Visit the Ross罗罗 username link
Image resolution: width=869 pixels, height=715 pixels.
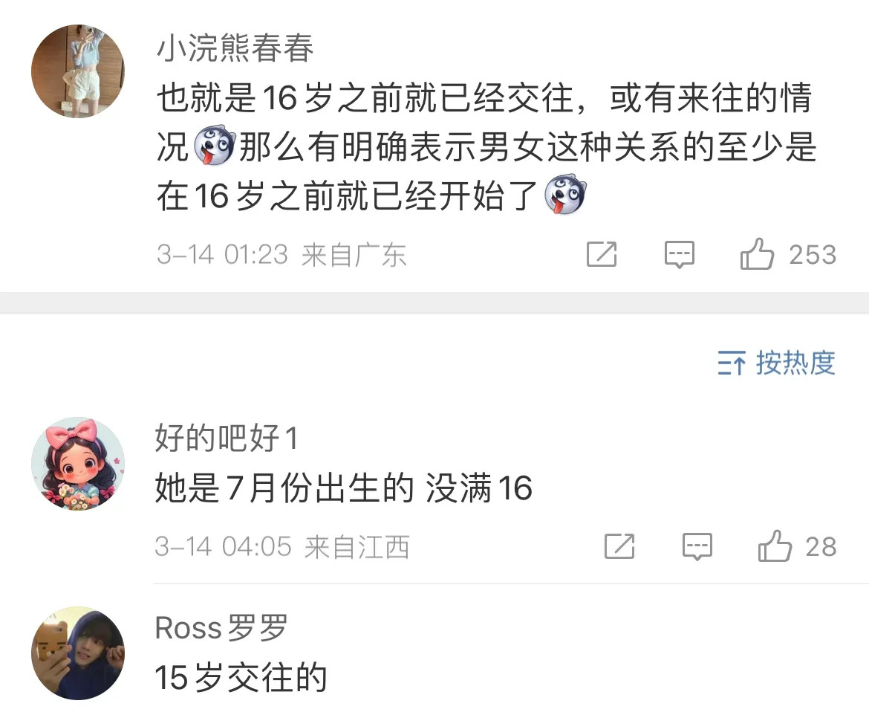click(221, 627)
